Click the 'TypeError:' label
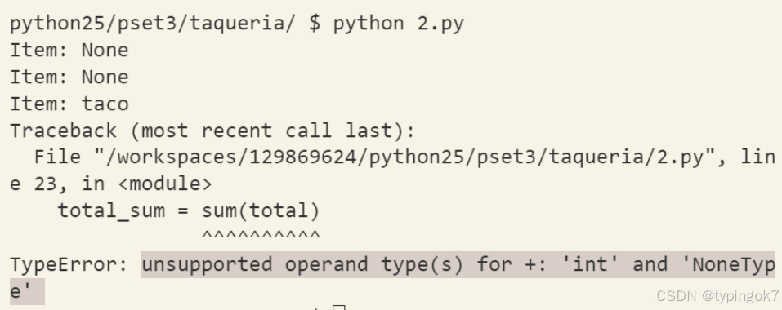This screenshot has width=782, height=310. tap(69, 264)
